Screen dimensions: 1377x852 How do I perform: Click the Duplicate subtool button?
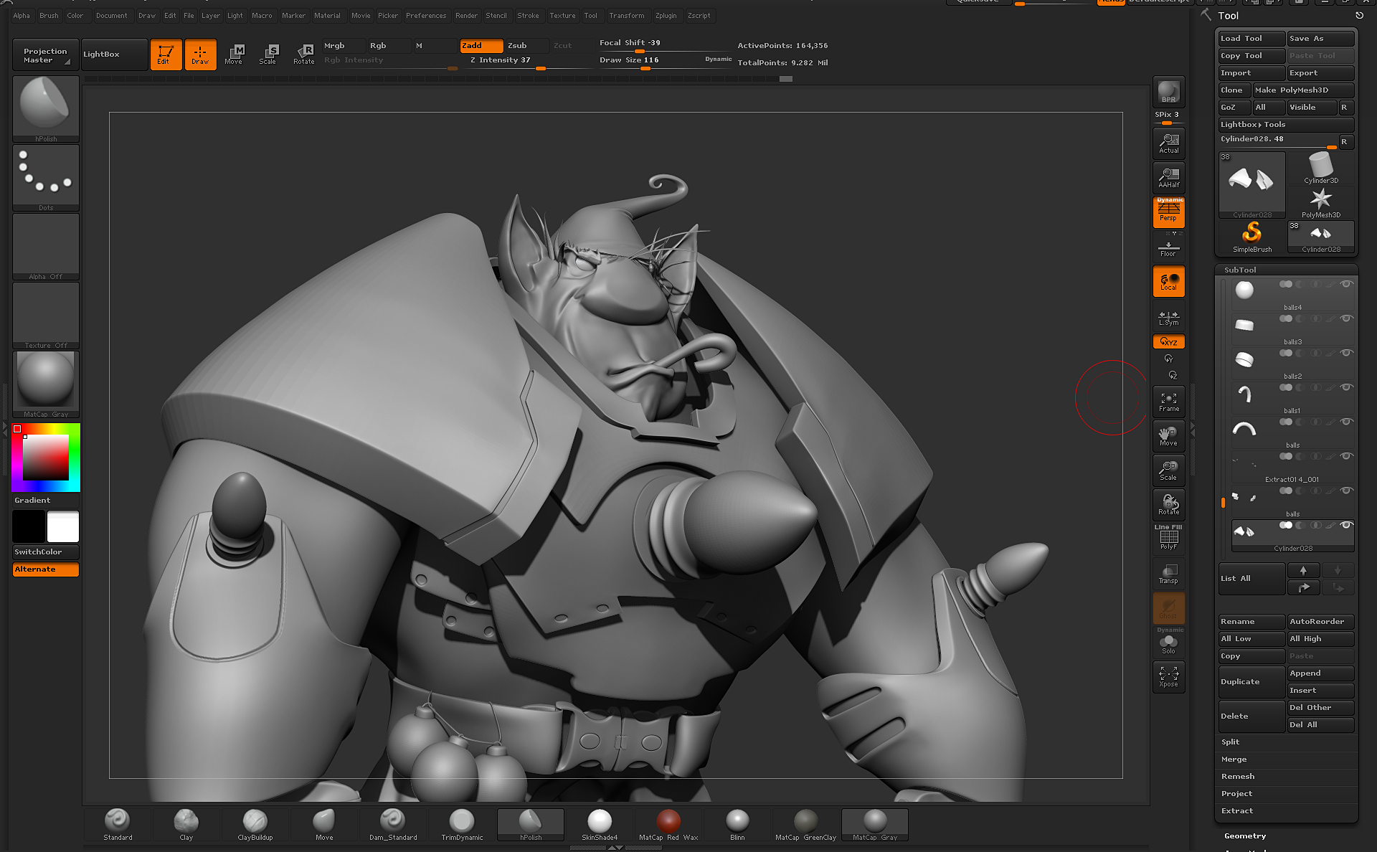[1251, 682]
